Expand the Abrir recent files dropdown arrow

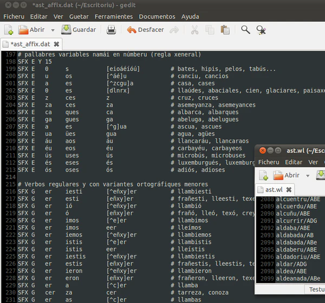point(53,30)
